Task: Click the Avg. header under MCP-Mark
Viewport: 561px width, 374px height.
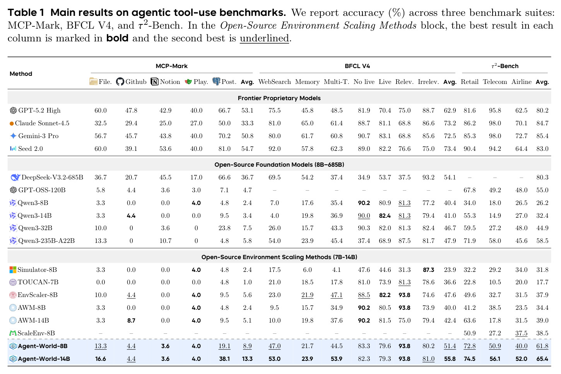Action: [x=248, y=82]
